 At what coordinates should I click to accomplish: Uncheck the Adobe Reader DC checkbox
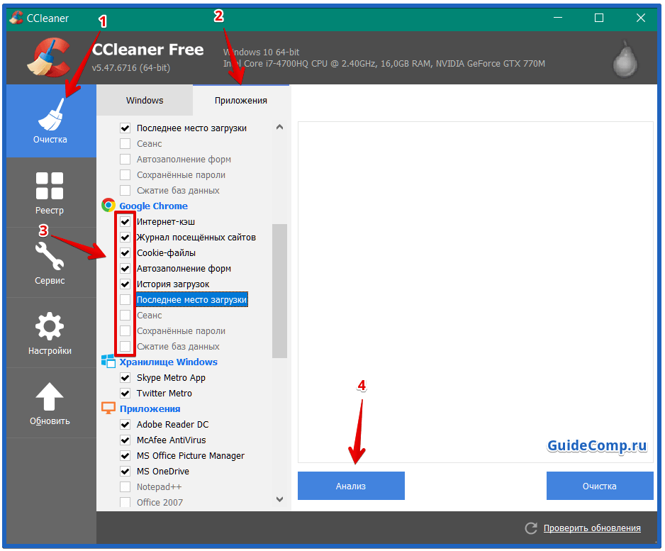tap(125, 425)
